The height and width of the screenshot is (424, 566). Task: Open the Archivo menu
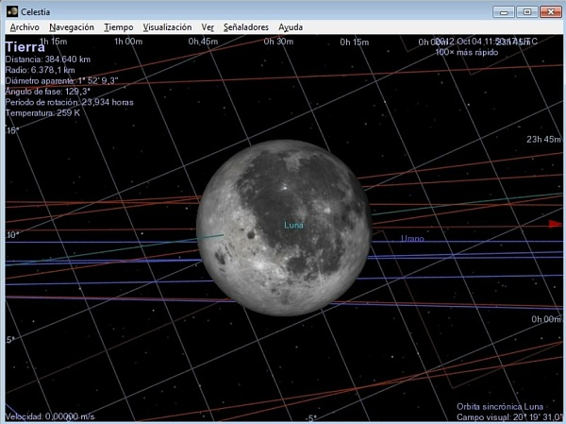(24, 27)
